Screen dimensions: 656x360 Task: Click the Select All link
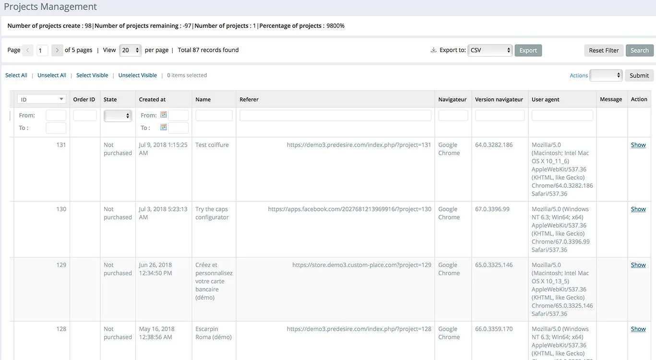pyautogui.click(x=16, y=75)
